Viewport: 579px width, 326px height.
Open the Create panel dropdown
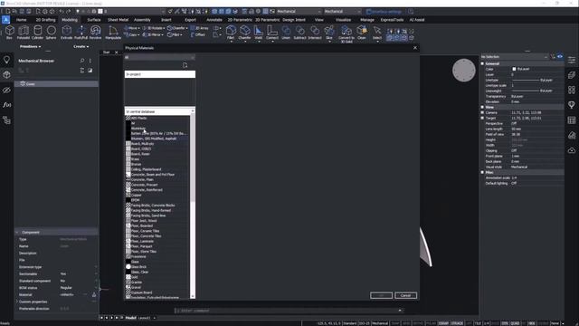[x=81, y=46]
